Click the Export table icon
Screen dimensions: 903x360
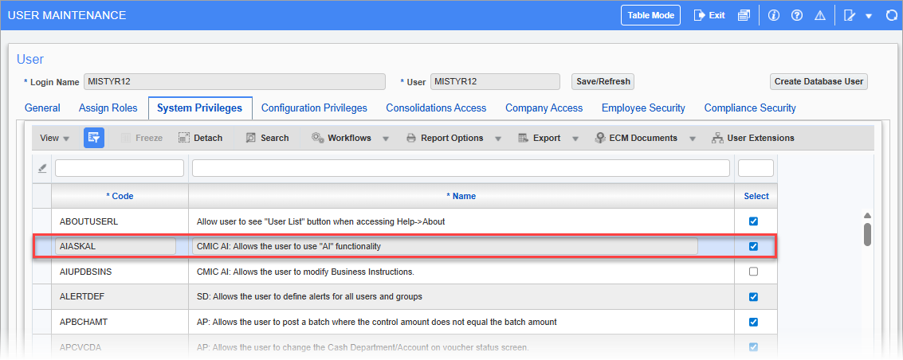point(523,138)
